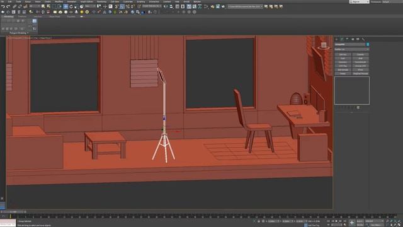Click Add Time Tag in status bar
Viewport: 403px width, 227px height.
pyautogui.click(x=314, y=225)
